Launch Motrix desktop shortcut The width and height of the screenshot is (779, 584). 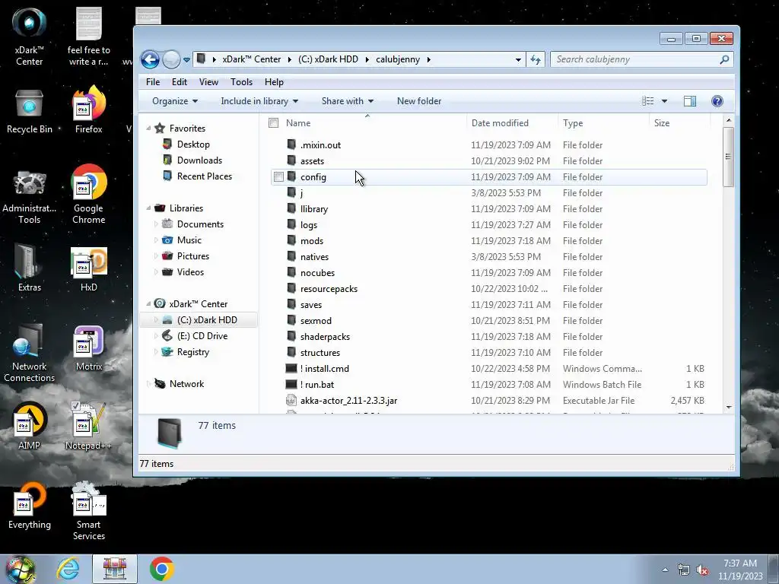(88, 348)
